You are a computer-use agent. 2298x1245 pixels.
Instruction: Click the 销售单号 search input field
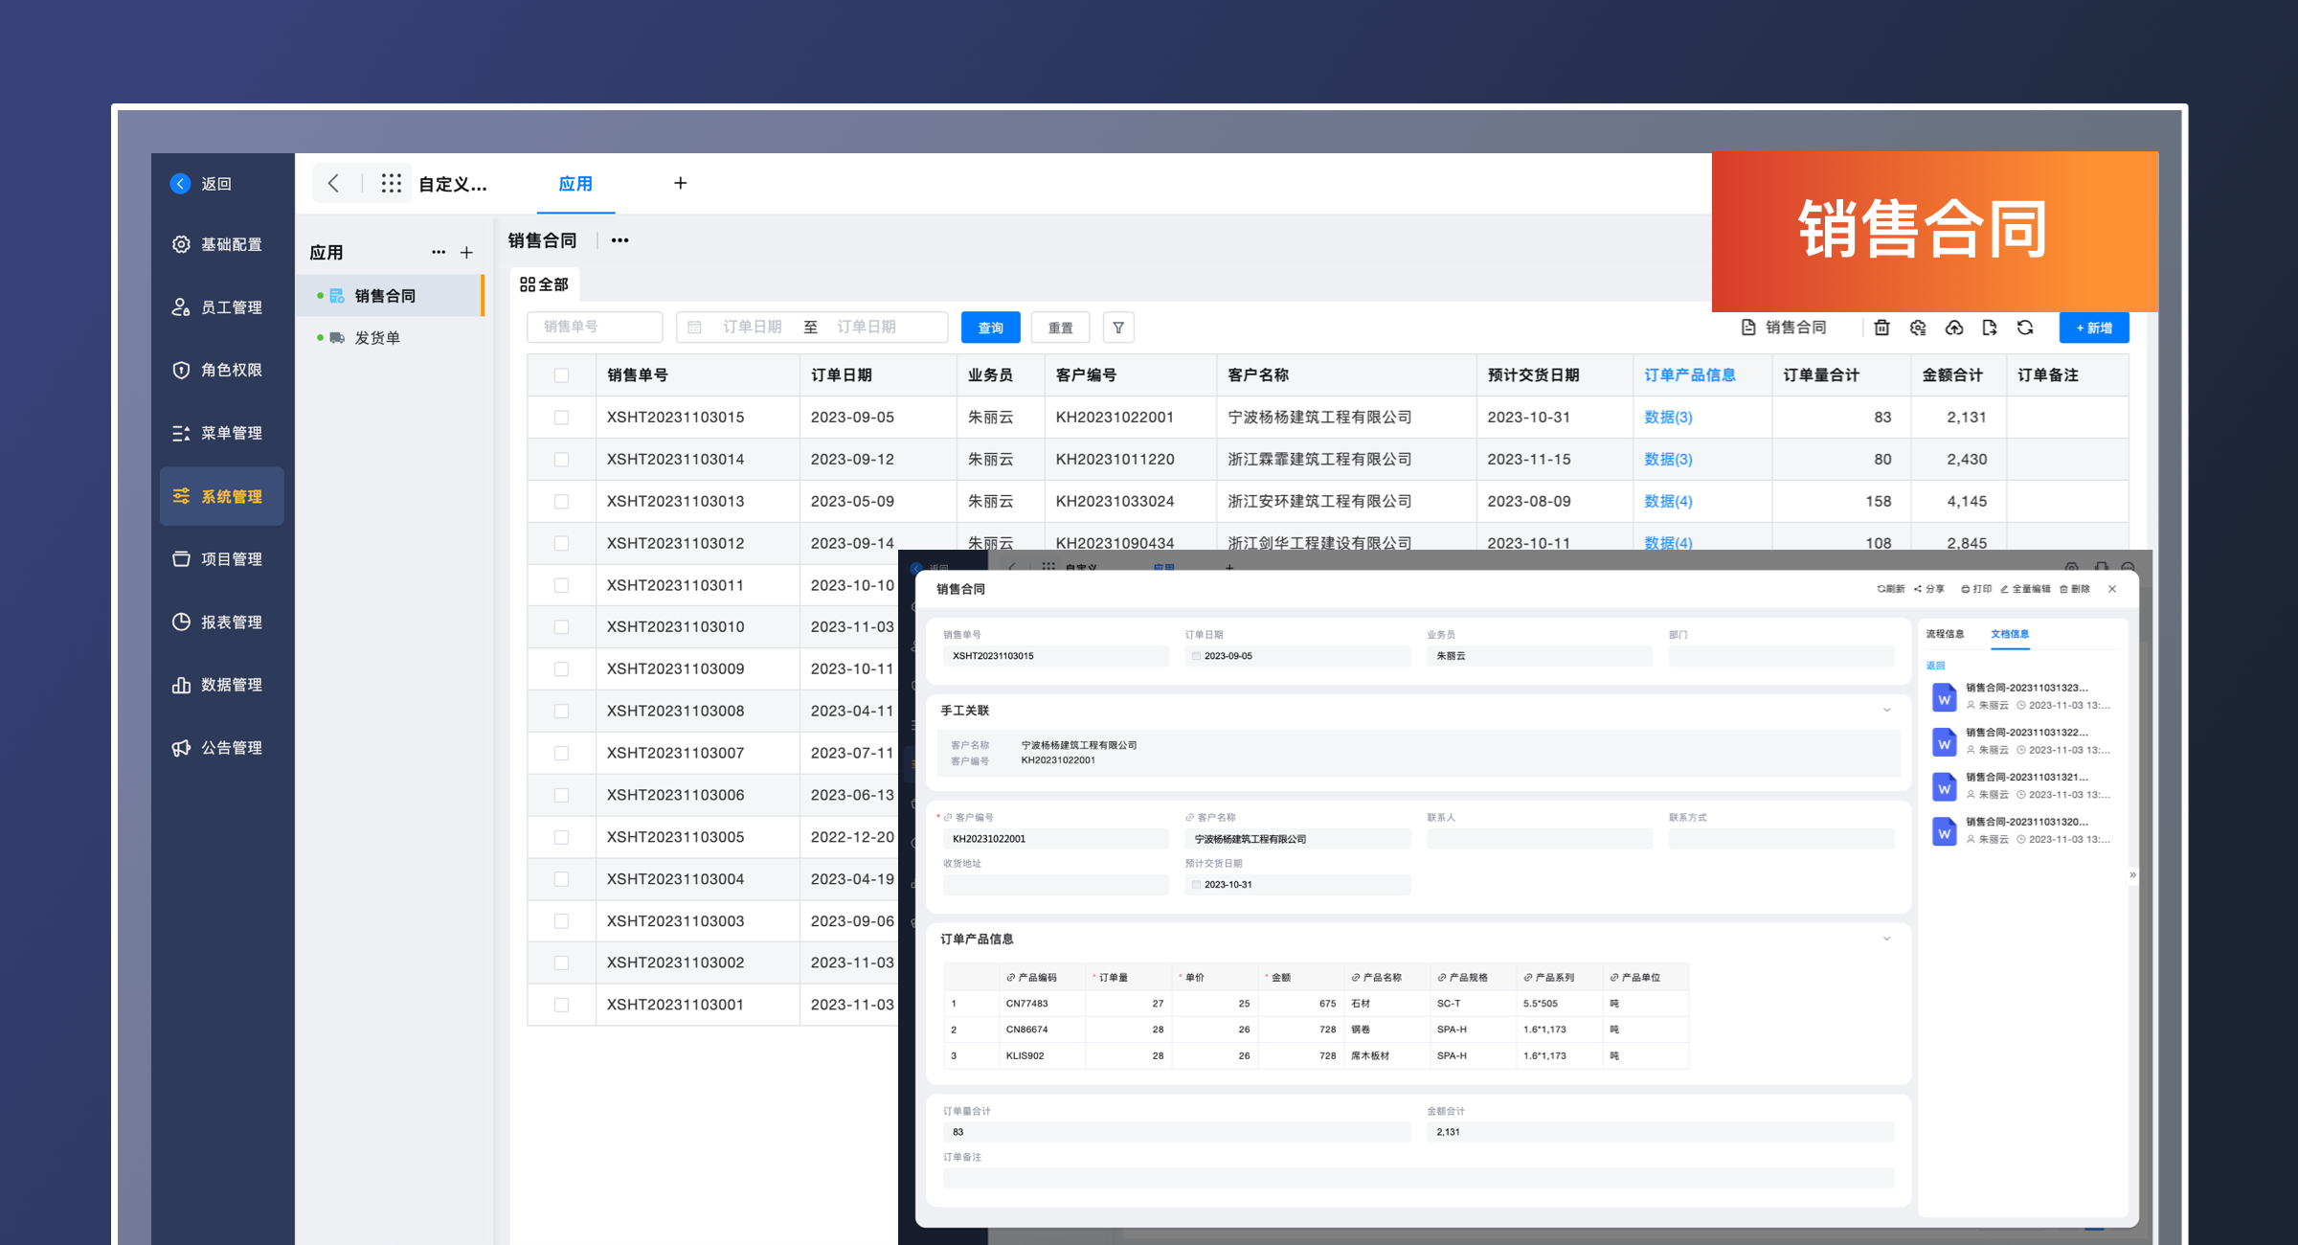click(x=594, y=328)
